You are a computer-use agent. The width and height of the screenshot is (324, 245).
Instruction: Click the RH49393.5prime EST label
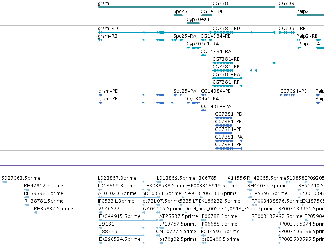(268, 193)
